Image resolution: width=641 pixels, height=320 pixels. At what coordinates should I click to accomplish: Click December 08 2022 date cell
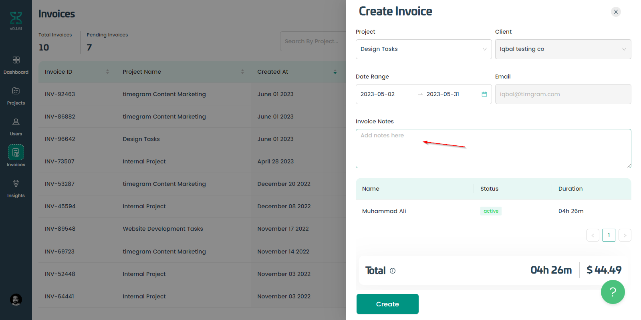[284, 206]
